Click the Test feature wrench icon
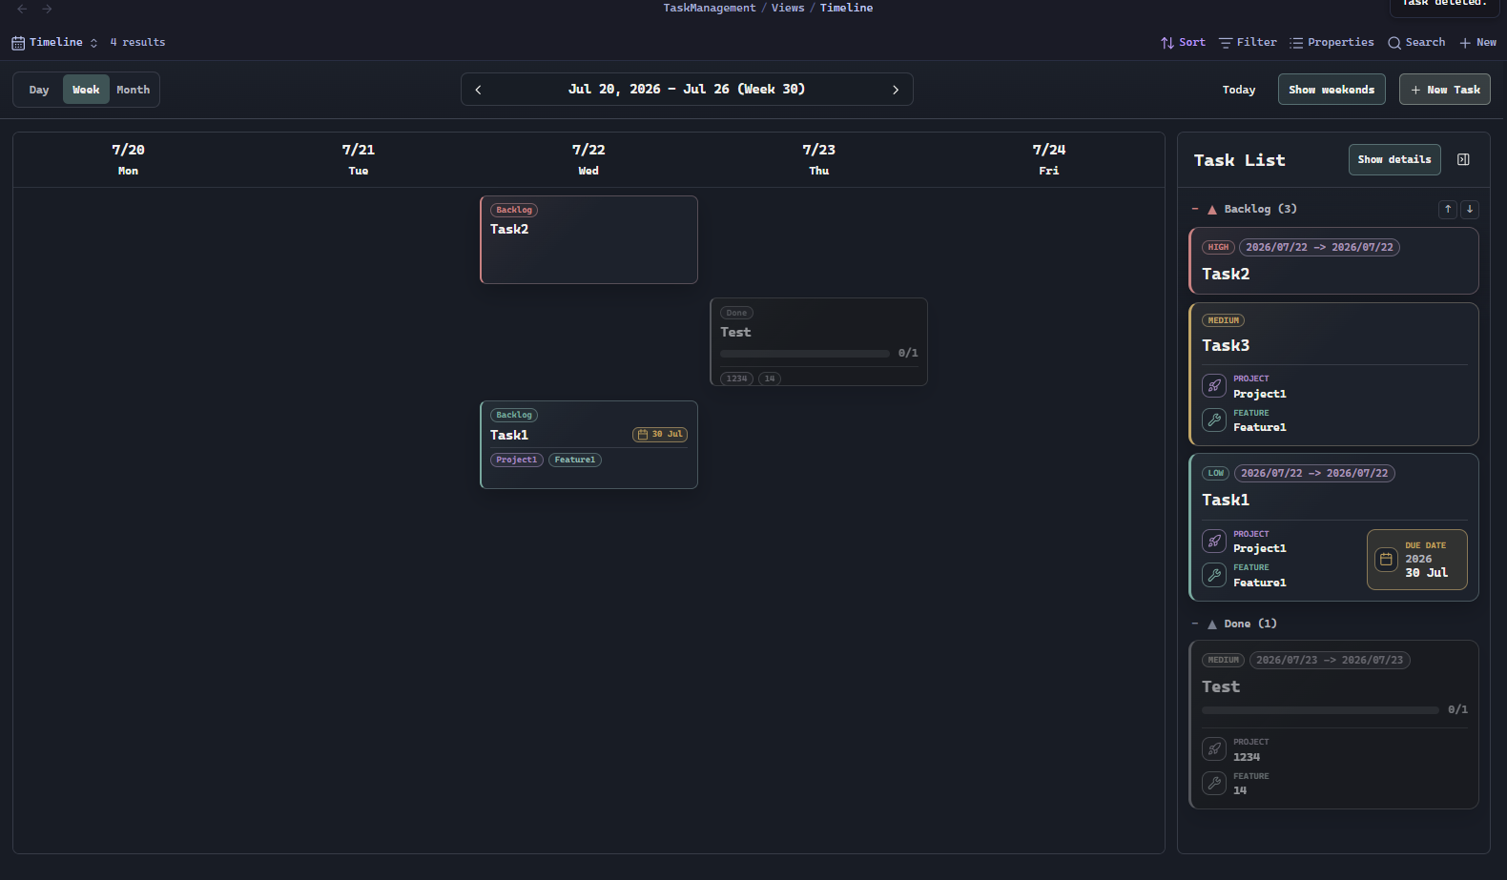Screen dimensions: 1507x880 coord(1214,783)
